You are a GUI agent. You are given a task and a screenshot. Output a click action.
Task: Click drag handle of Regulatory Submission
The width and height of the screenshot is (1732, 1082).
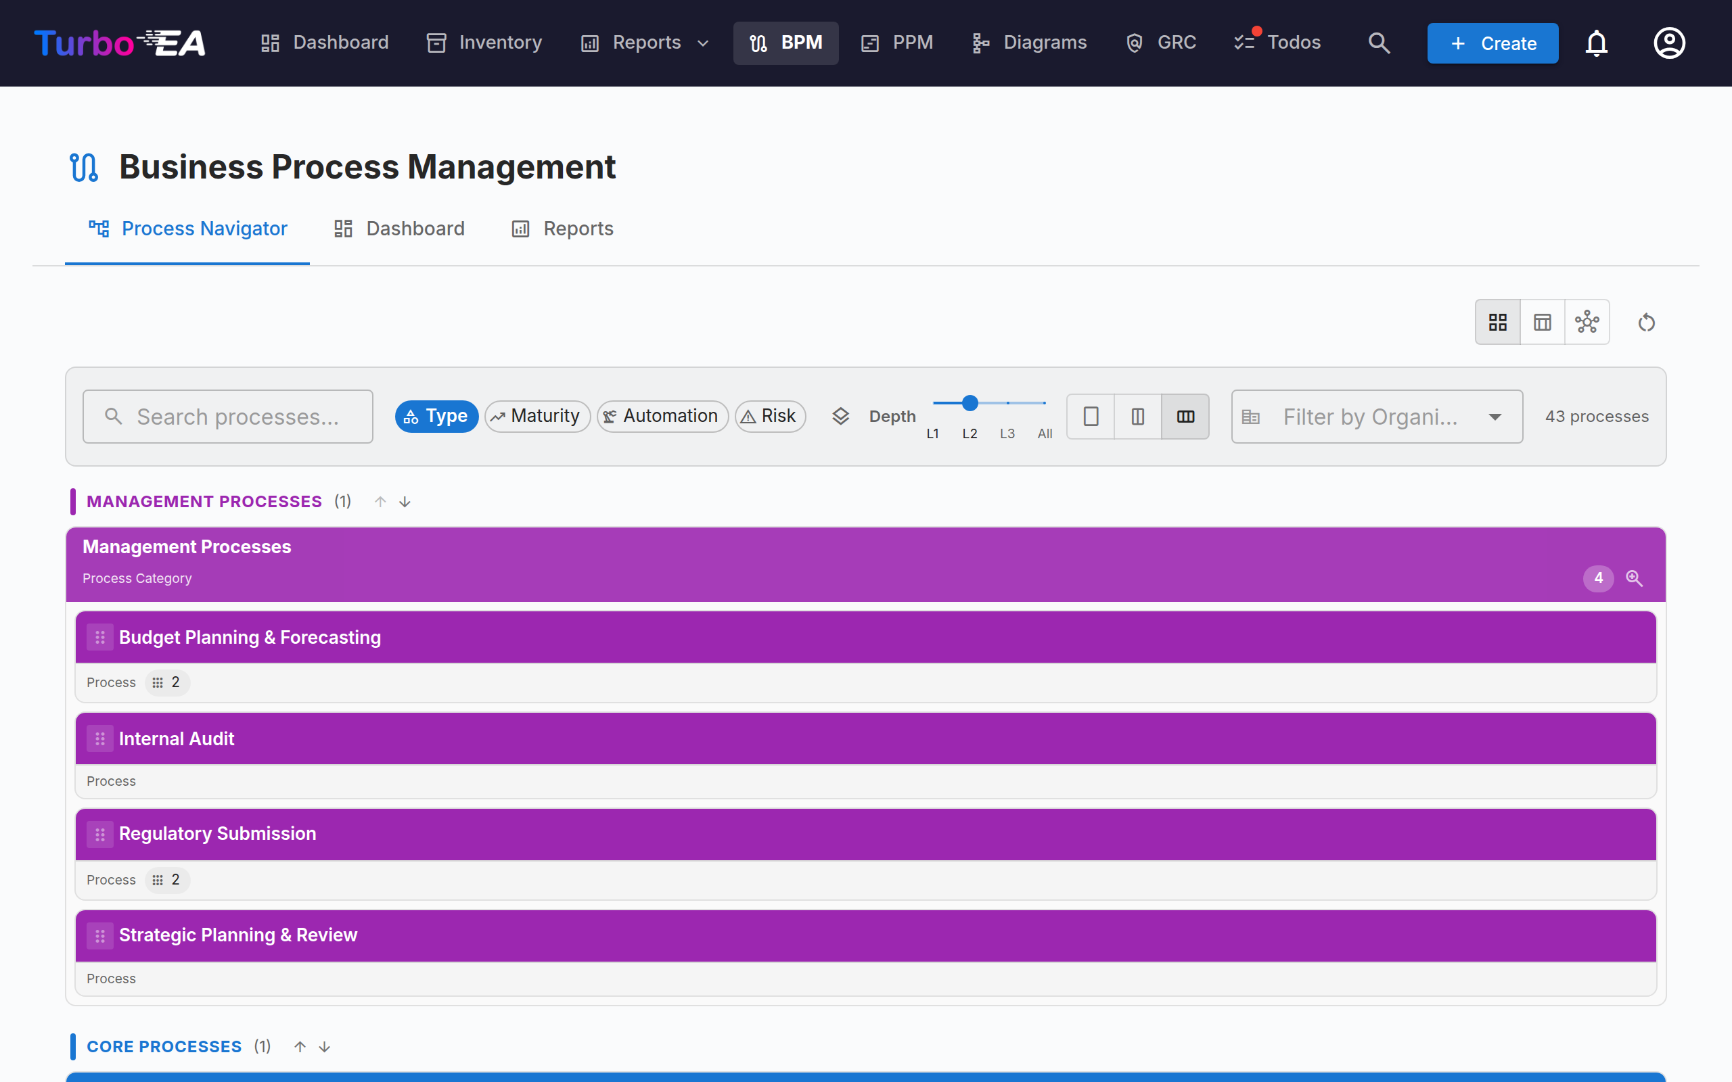[x=100, y=834]
